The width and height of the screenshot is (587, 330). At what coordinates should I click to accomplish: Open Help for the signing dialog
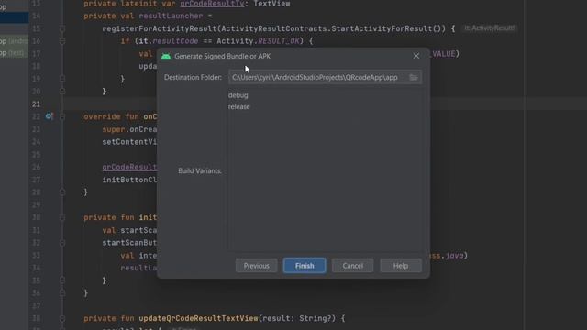tap(401, 266)
